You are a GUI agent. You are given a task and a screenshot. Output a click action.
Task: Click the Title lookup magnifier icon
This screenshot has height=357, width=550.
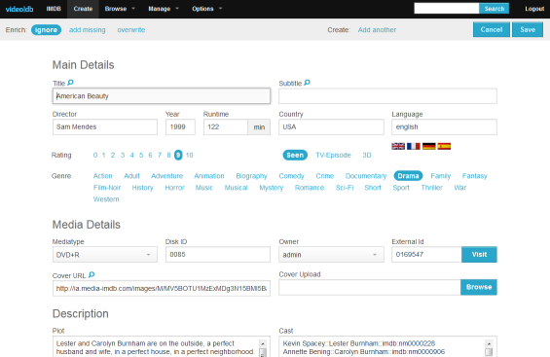pos(70,83)
